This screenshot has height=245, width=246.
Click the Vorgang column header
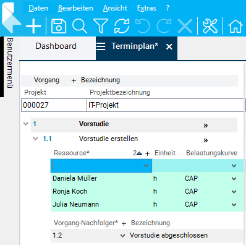pos(46,80)
